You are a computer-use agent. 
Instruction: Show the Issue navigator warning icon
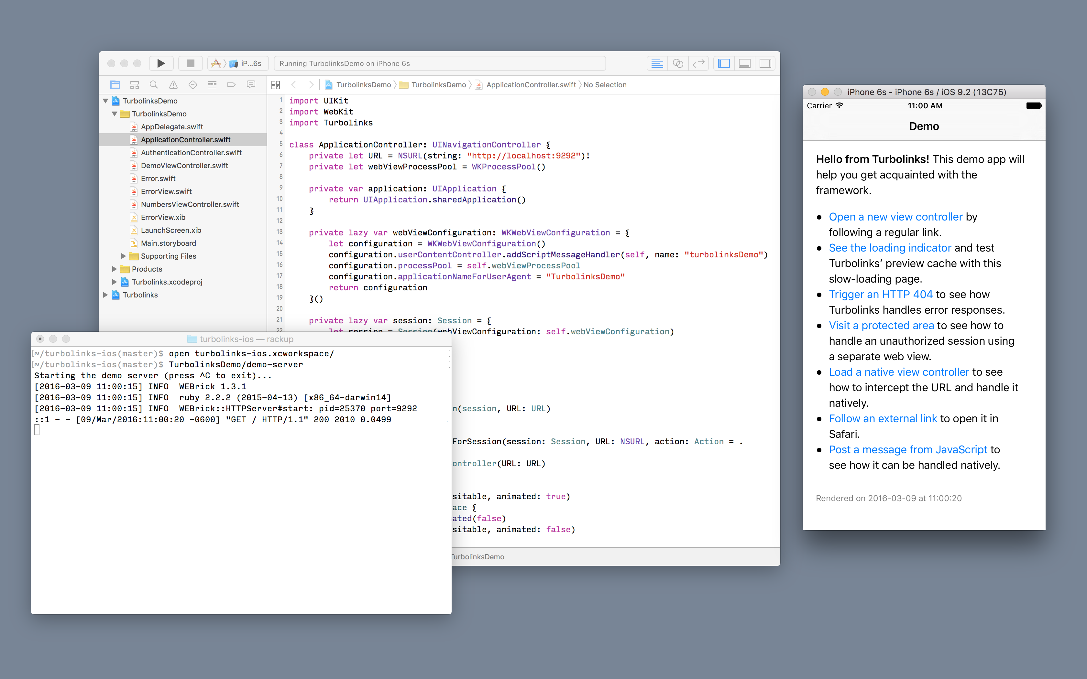click(173, 85)
